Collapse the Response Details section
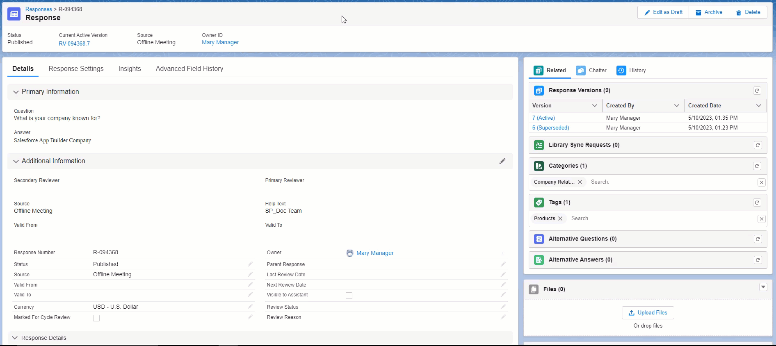This screenshot has width=776, height=346. pos(15,338)
